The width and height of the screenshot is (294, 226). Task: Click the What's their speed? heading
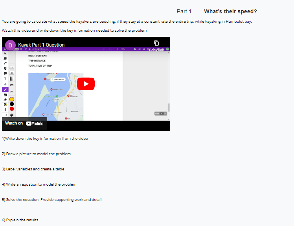coord(230,11)
